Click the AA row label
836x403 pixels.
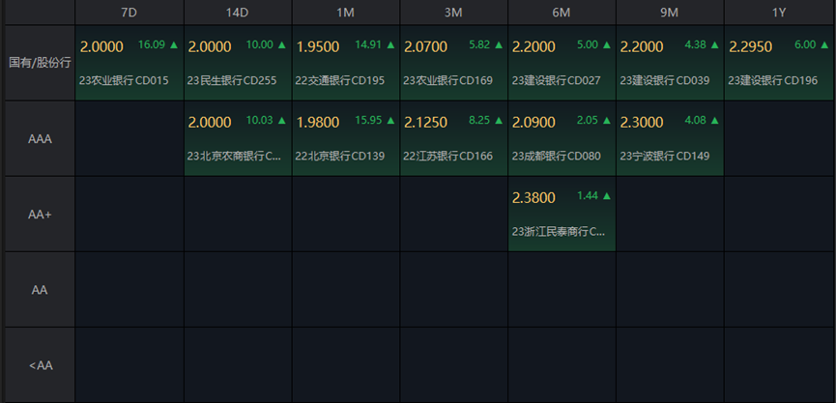(40, 290)
